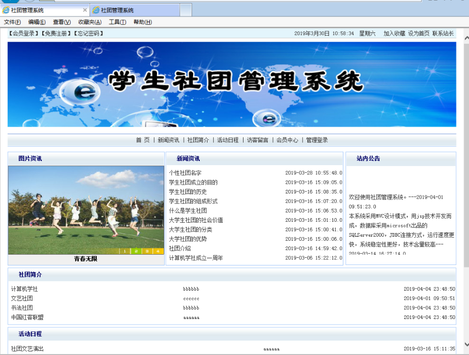Open the 工具(T) menu
The height and width of the screenshot is (355, 469).
click(x=117, y=22)
